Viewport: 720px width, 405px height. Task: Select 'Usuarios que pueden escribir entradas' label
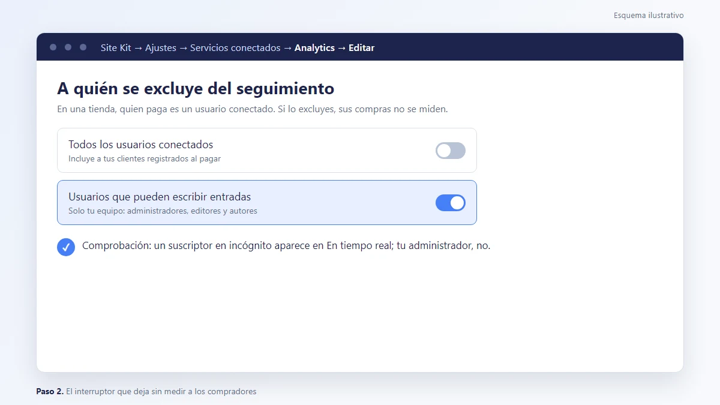click(160, 197)
